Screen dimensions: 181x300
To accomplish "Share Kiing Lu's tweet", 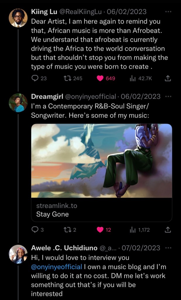I will point(168,78).
